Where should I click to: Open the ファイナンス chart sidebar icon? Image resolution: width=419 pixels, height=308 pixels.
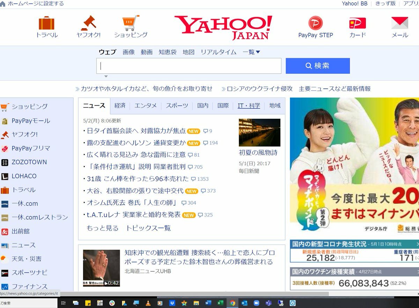(x=5, y=287)
